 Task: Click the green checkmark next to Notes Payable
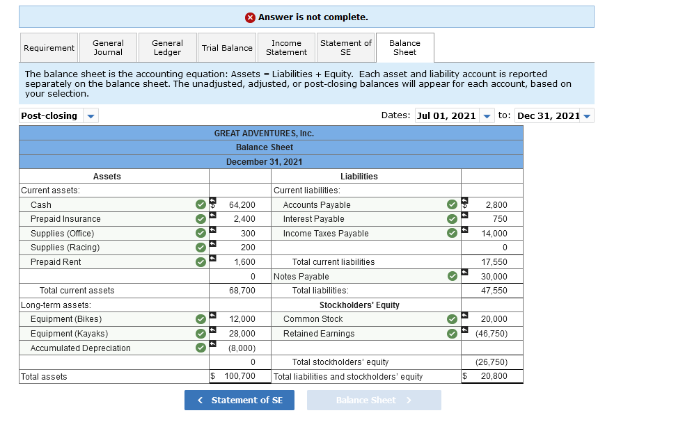point(452,276)
